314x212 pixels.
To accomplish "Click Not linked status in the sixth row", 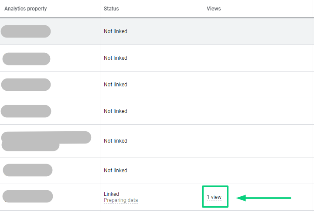I will click(x=116, y=171).
